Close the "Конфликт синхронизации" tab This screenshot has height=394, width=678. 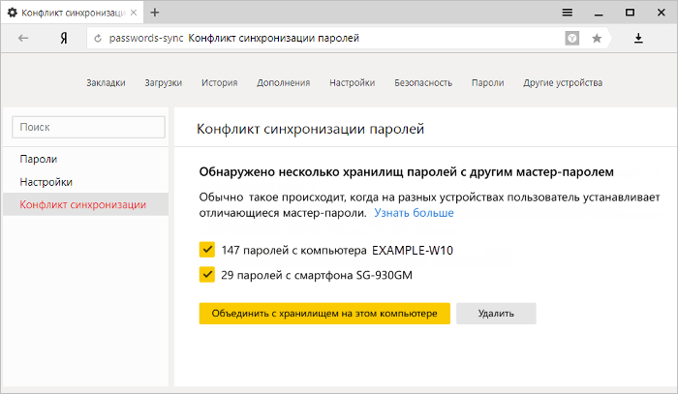pos(134,13)
